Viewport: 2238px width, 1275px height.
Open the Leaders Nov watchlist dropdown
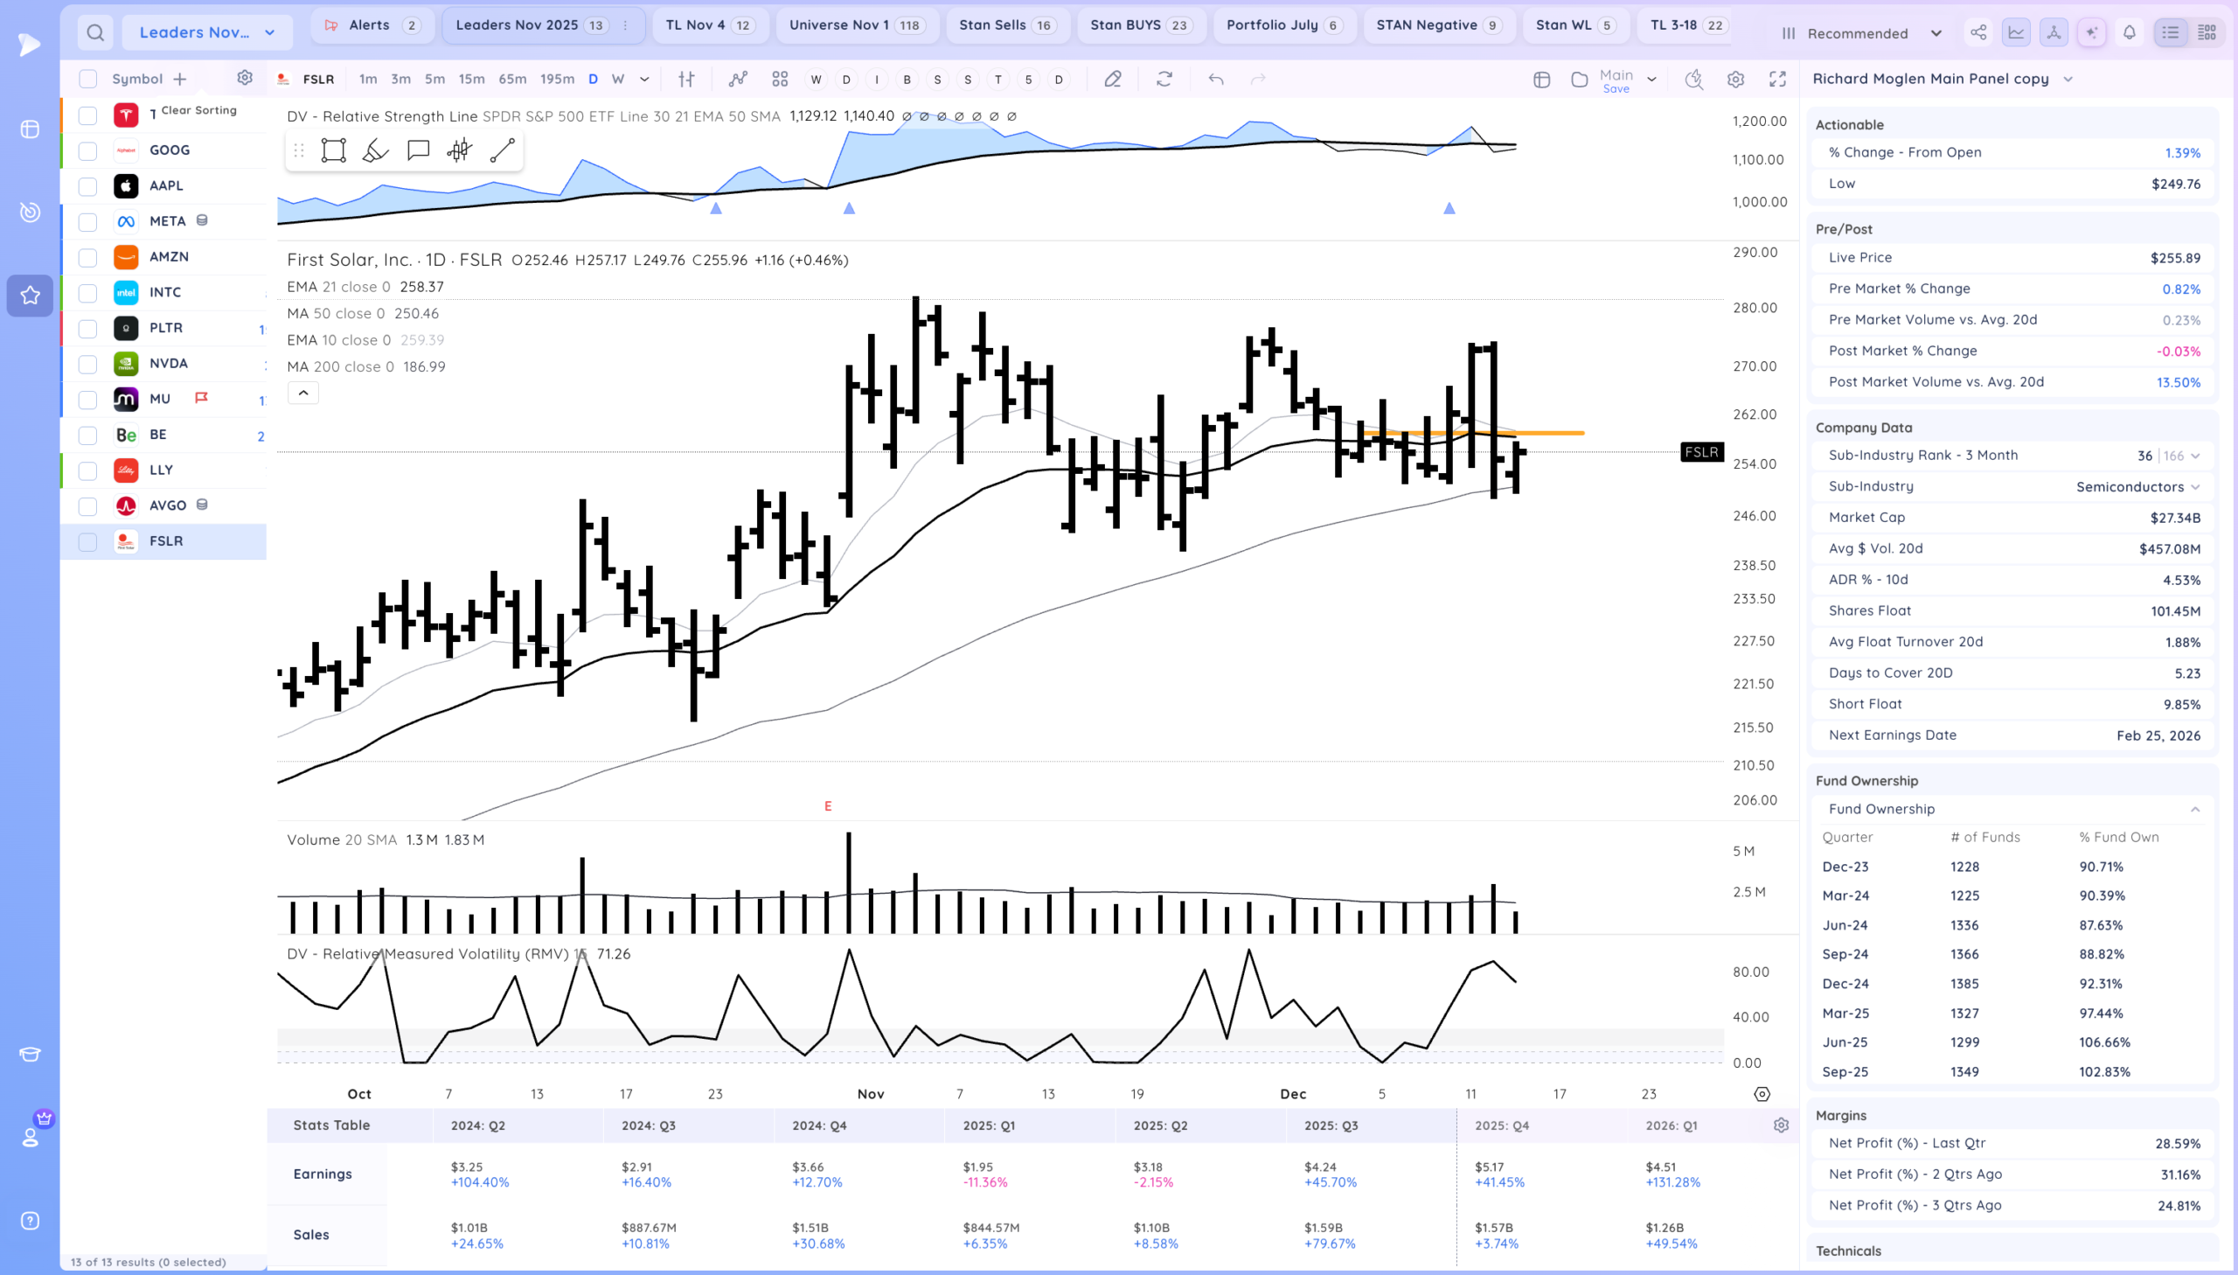tap(206, 33)
